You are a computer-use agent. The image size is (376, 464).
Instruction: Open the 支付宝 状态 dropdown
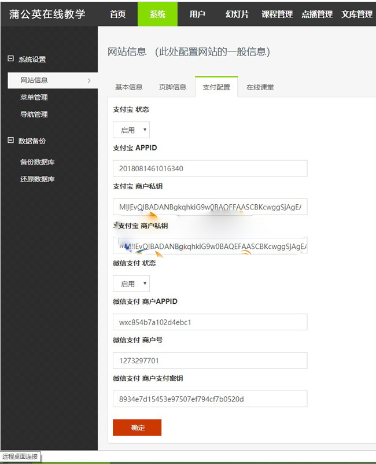(131, 130)
